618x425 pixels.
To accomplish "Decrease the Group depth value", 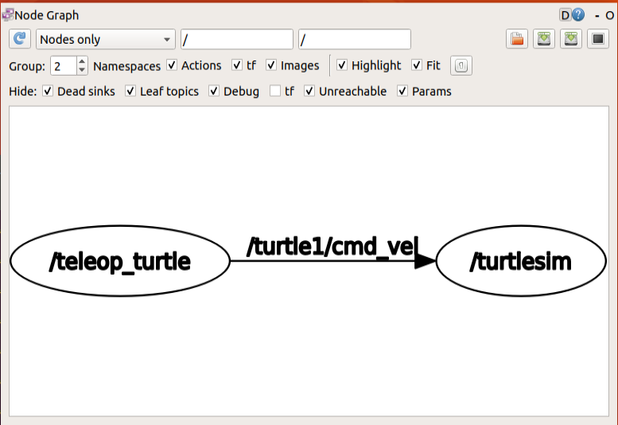I will [82, 70].
